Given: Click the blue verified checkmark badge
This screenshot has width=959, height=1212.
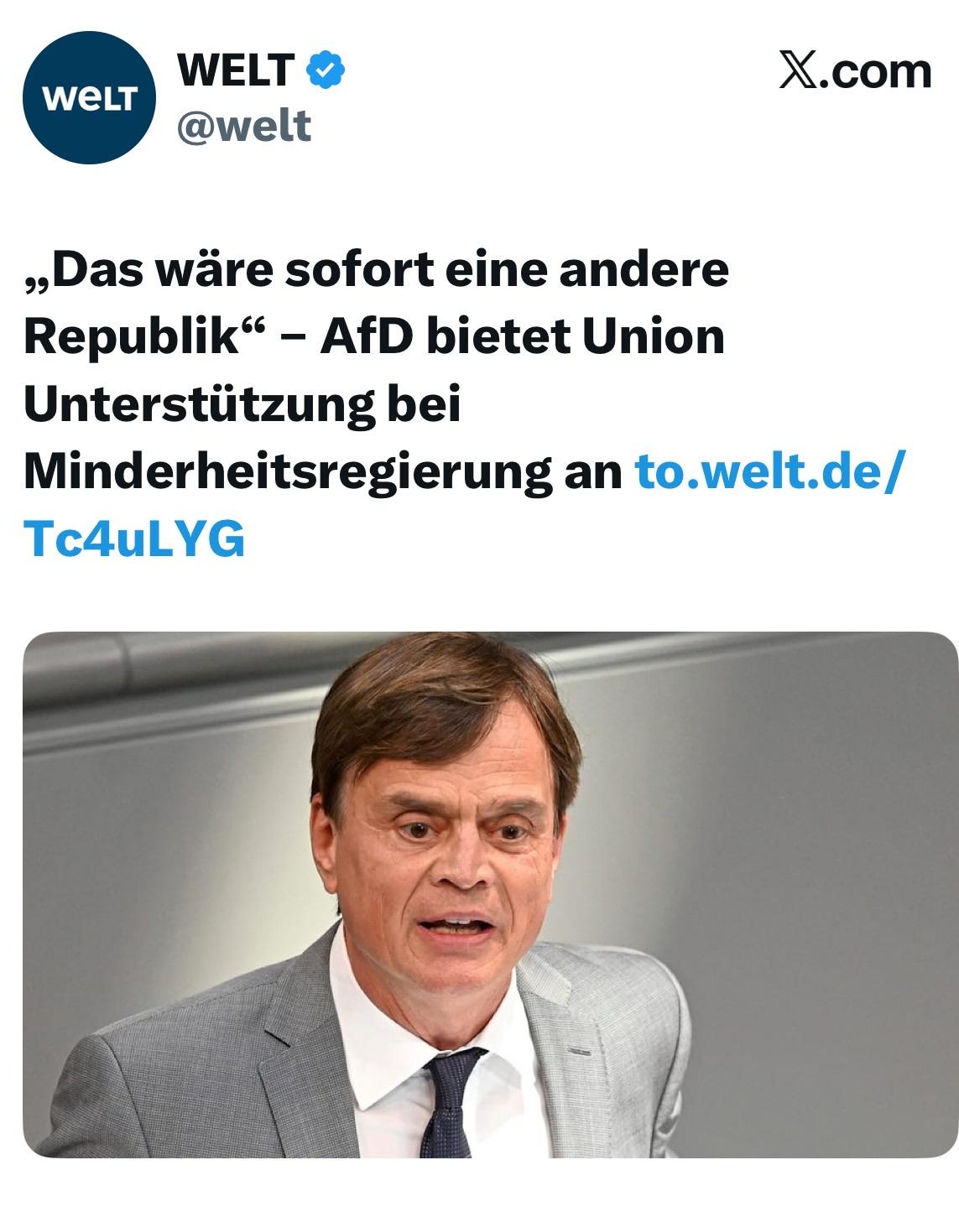Looking at the screenshot, I should click(326, 70).
